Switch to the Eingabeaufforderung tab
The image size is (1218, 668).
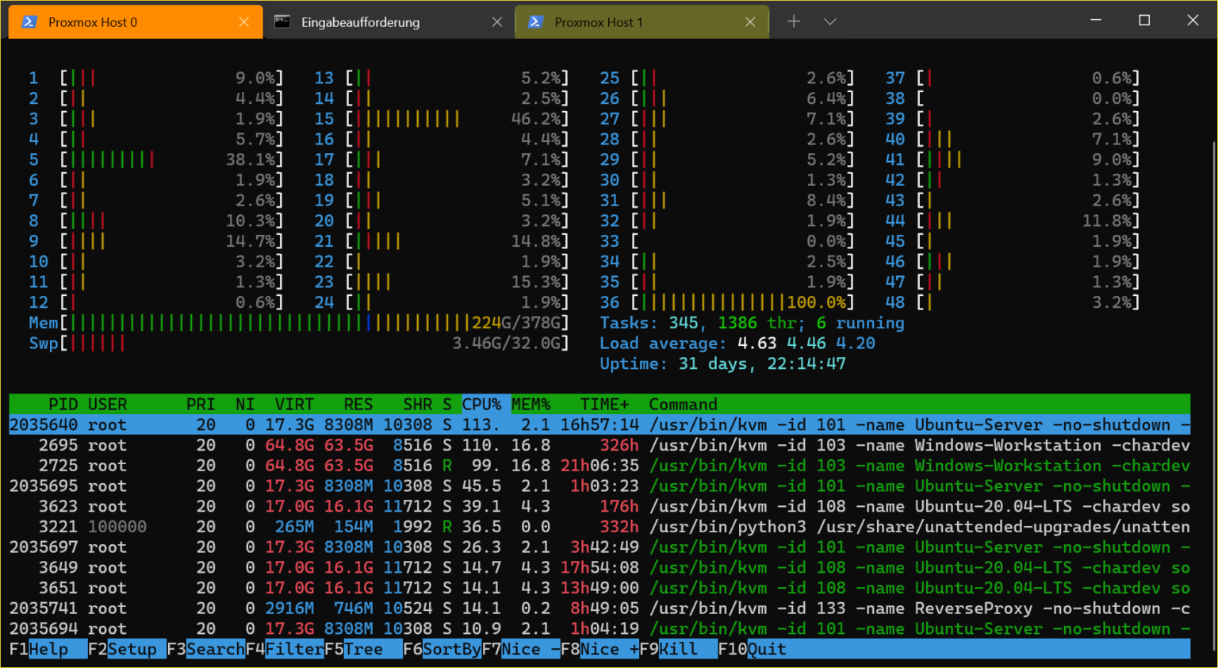tap(365, 21)
